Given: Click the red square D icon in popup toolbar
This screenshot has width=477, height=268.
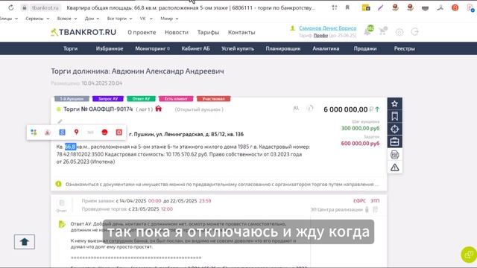Looking at the screenshot, I should [x=119, y=133].
